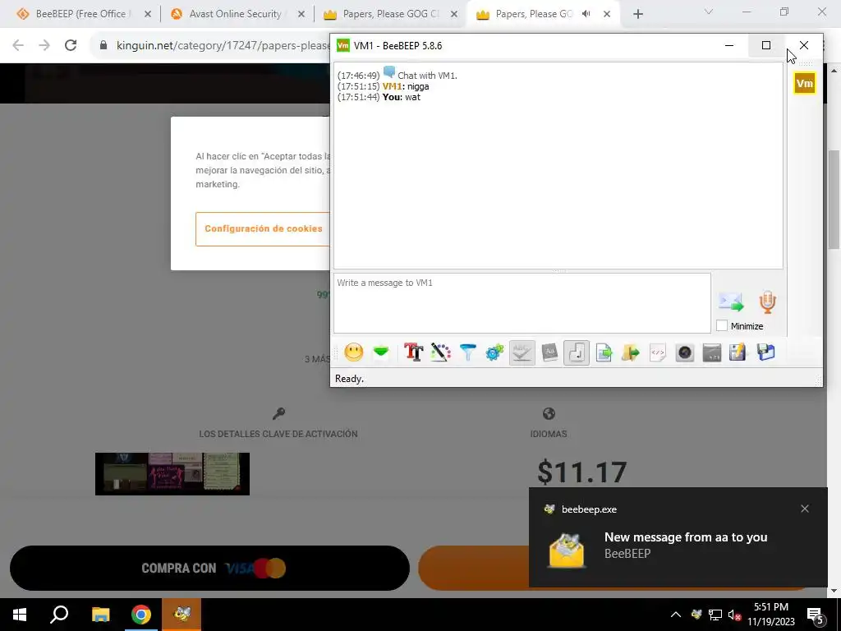The height and width of the screenshot is (631, 841).
Task: Start voice message with microphone icon
Action: 768,302
